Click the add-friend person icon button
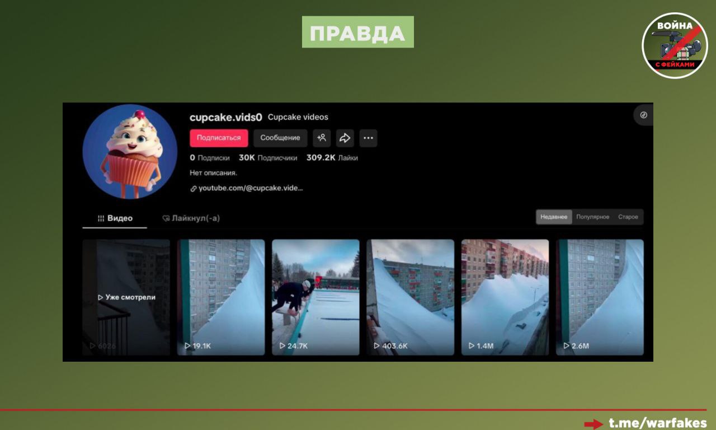Image resolution: width=716 pixels, height=430 pixels. 322,138
